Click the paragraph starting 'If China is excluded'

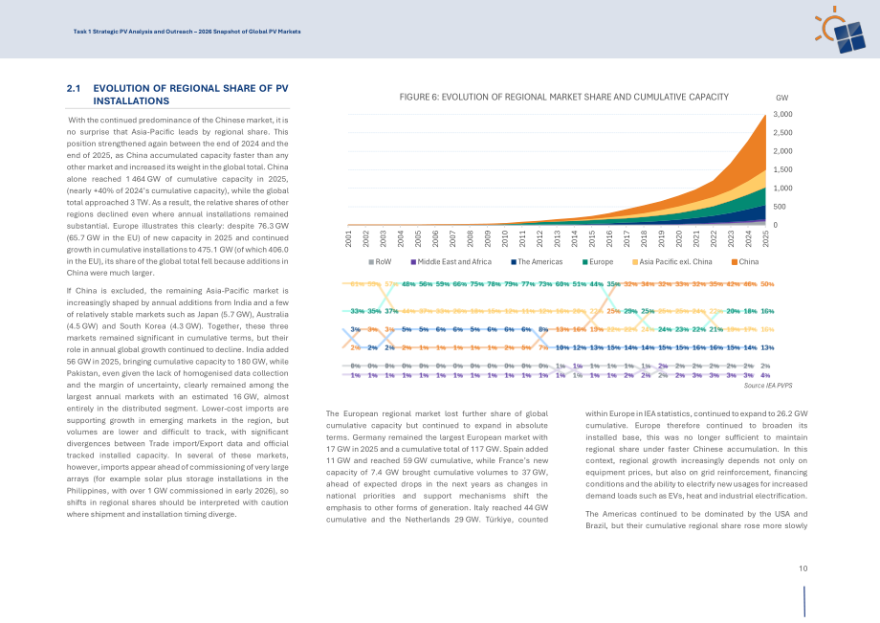pos(177,403)
